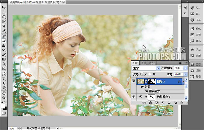Select the 图层 3 layer mask thumbnail
Screen dimensions: 204x130
(x=152, y=82)
